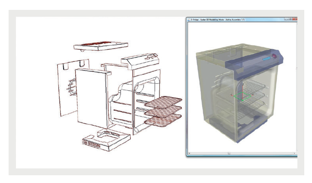
Task: Select the top exploded wire shelf in drawing
Action: click(x=163, y=102)
